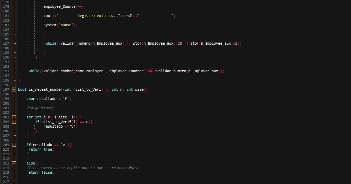This screenshot has height=184, width=351.
Task: Click the number 20 on line 187
Action: [180, 43]
